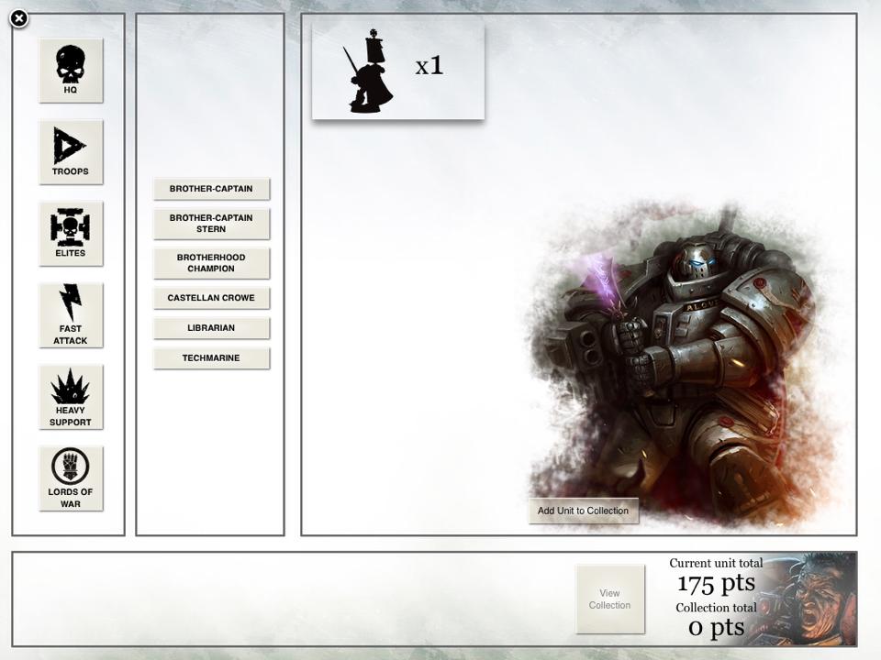The height and width of the screenshot is (660, 881).
Task: Choose the Fast Attack lightning category
Action: click(71, 315)
